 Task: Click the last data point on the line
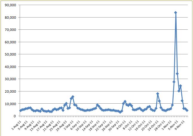187,110
